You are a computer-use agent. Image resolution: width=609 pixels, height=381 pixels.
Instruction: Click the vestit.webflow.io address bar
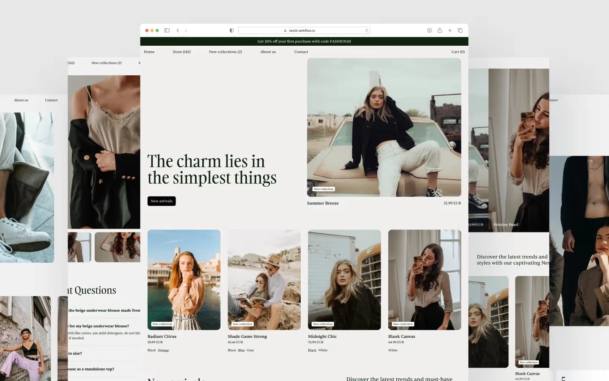[x=304, y=30]
